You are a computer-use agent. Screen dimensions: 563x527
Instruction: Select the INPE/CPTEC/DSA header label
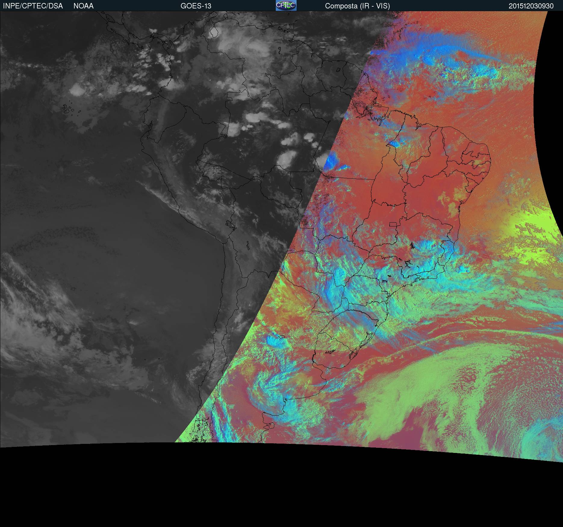[x=33, y=6]
